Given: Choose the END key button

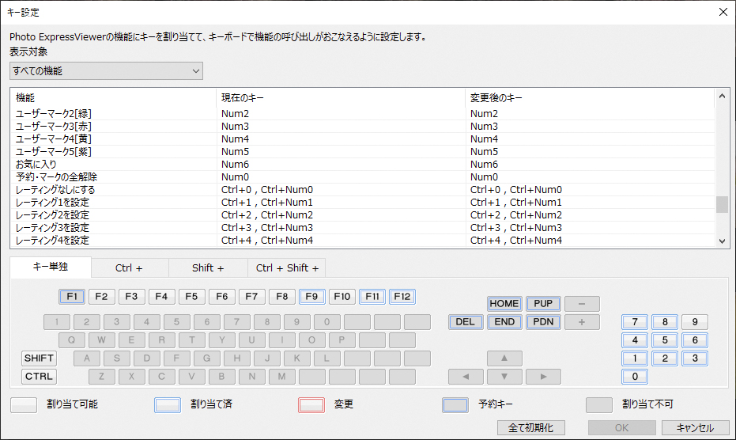Looking at the screenshot, I should click(x=504, y=322).
